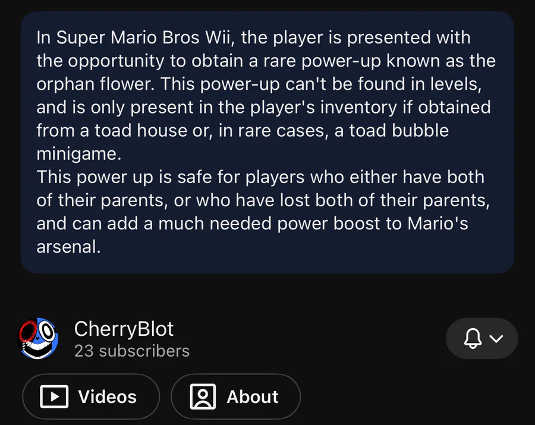
Task: Expand the notification options chevron
Action: 496,339
